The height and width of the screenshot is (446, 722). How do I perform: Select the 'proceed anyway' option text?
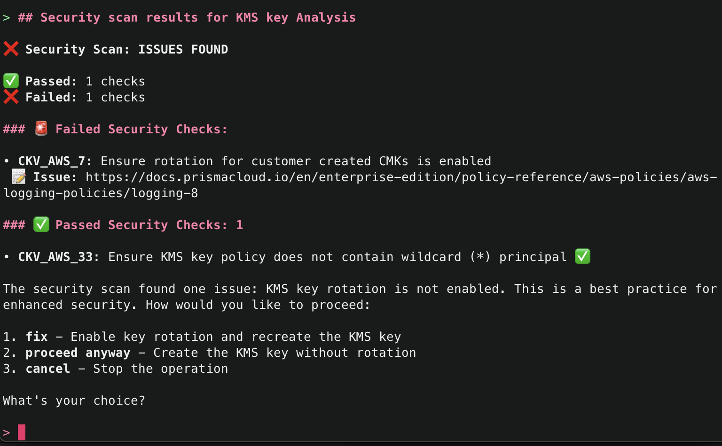tap(78, 353)
